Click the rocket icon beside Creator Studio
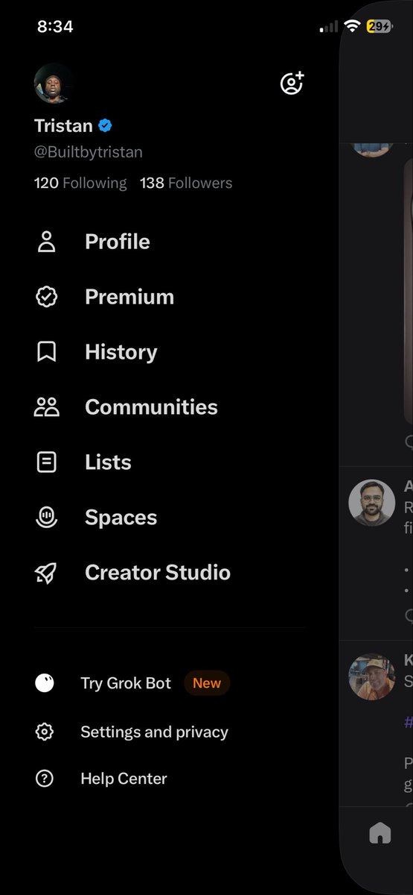Screen dimensions: 413x895 [x=46, y=573]
